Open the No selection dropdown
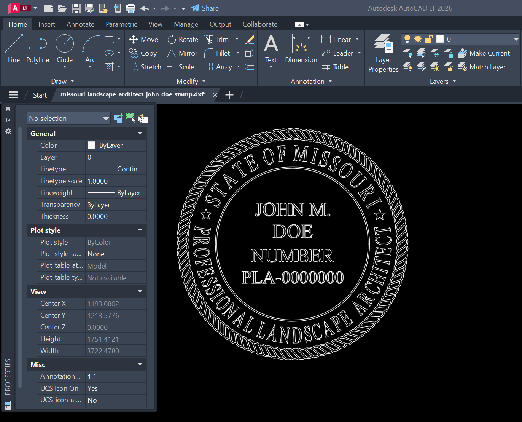This screenshot has height=422, width=522. point(69,118)
